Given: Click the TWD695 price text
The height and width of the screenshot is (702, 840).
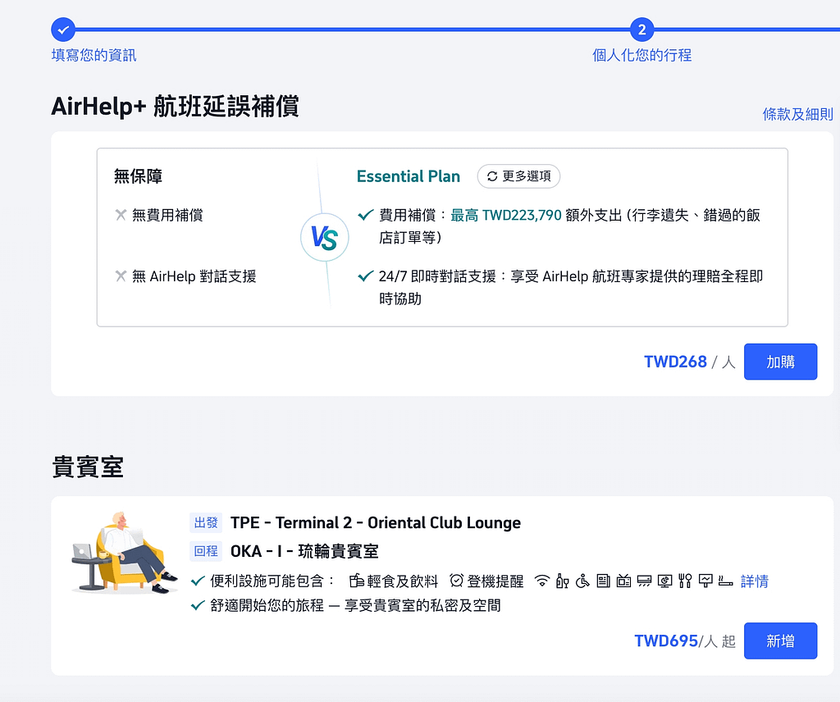Looking at the screenshot, I should point(666,641).
